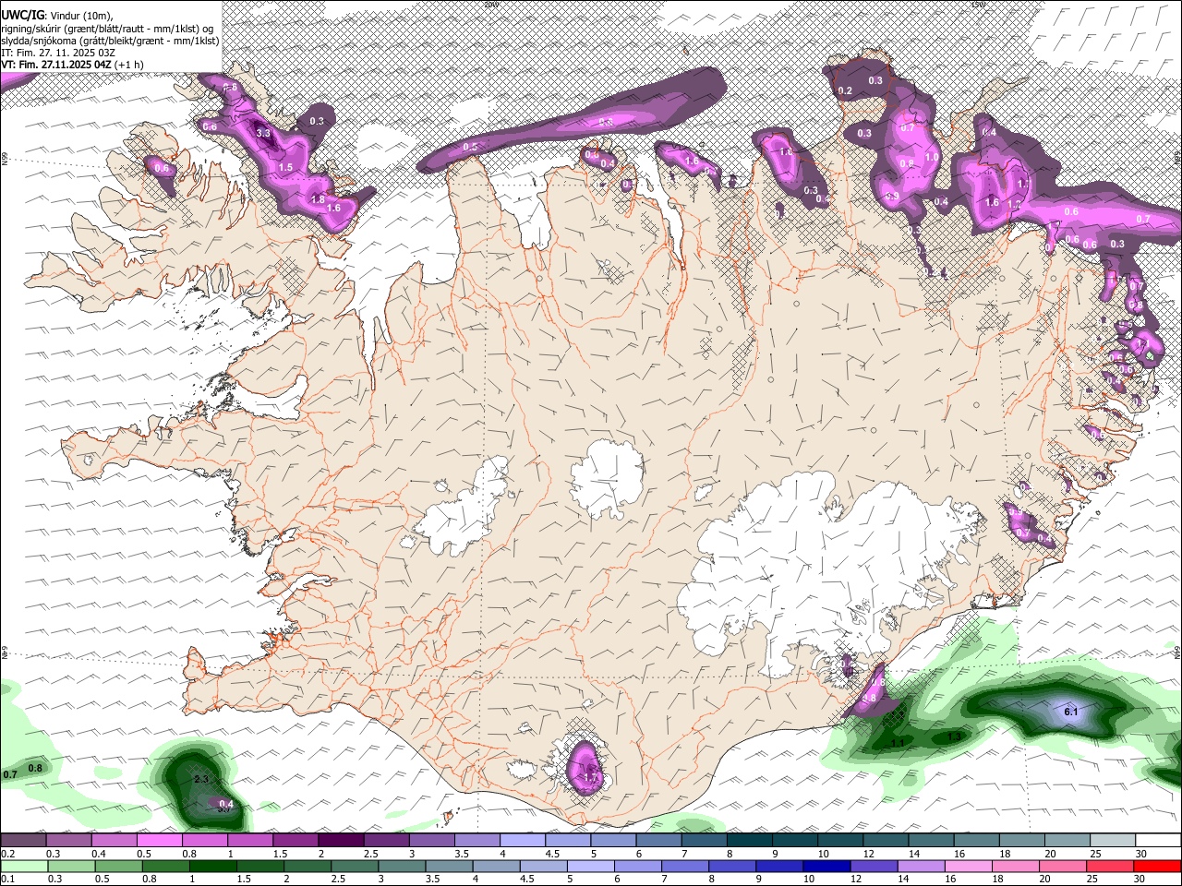Select the rain legend swatch between 25 and 30
Image resolution: width=1182 pixels, height=886 pixels.
pyautogui.click(x=1108, y=866)
